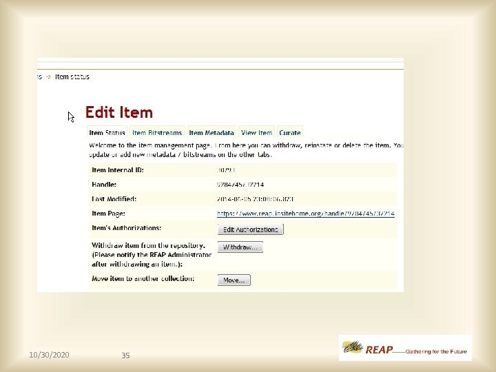Select the item internal ID value

tap(226, 170)
